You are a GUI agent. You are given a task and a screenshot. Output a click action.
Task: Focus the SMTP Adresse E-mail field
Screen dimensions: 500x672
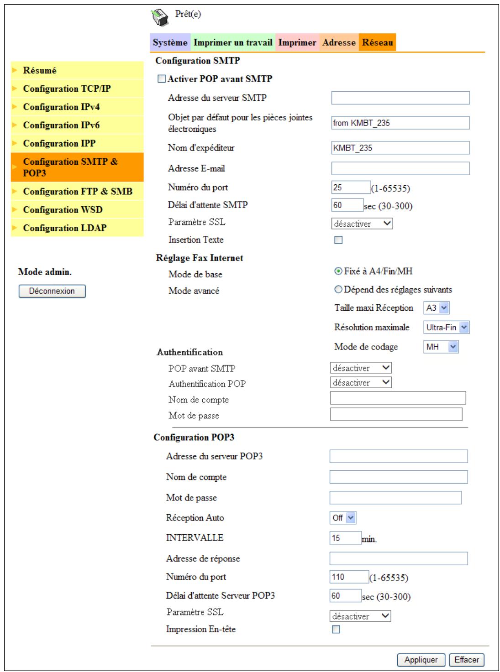tap(400, 168)
